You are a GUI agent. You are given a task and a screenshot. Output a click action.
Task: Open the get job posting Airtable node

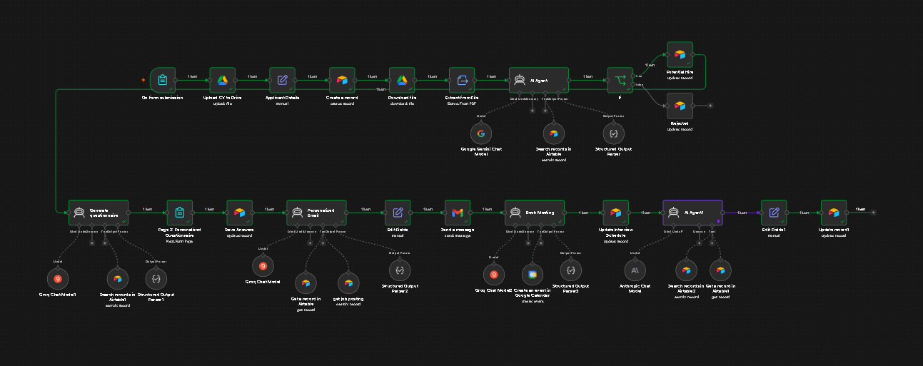coord(348,282)
